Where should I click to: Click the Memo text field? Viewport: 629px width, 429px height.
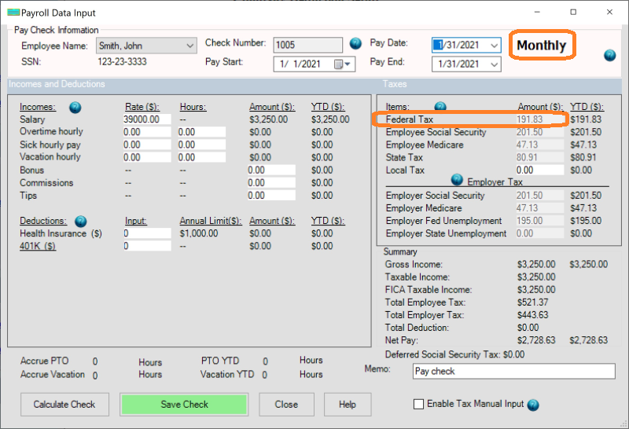point(514,371)
